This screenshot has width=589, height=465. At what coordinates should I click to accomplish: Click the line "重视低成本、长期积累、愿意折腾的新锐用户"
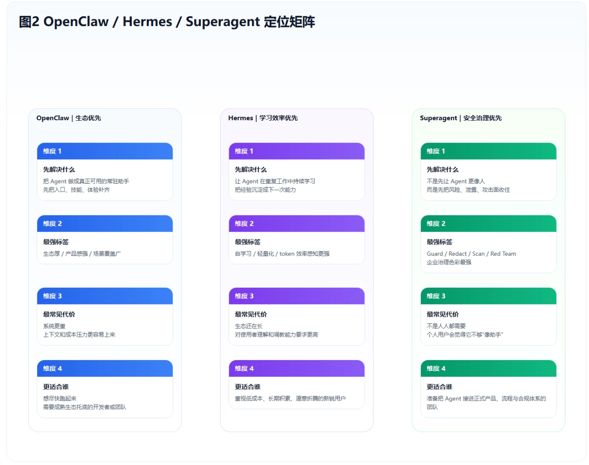(290, 399)
